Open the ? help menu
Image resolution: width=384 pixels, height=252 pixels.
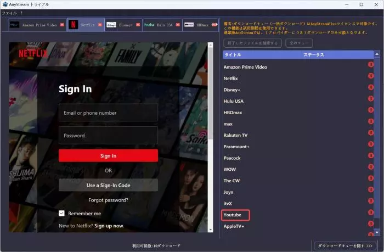tap(21, 13)
